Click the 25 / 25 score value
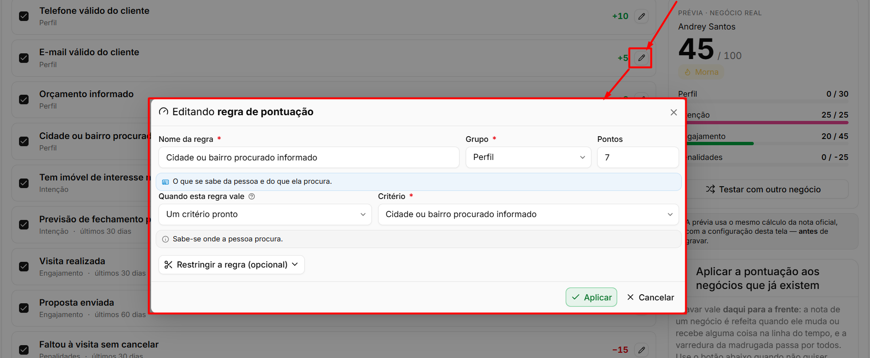 click(835, 115)
